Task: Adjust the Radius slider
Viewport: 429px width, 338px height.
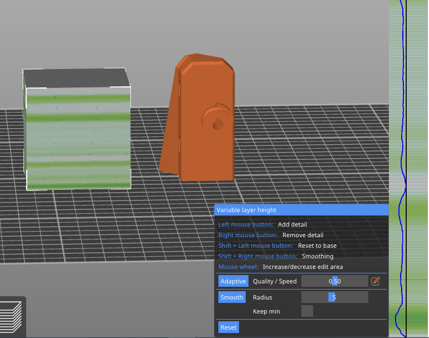Action: [x=335, y=297]
